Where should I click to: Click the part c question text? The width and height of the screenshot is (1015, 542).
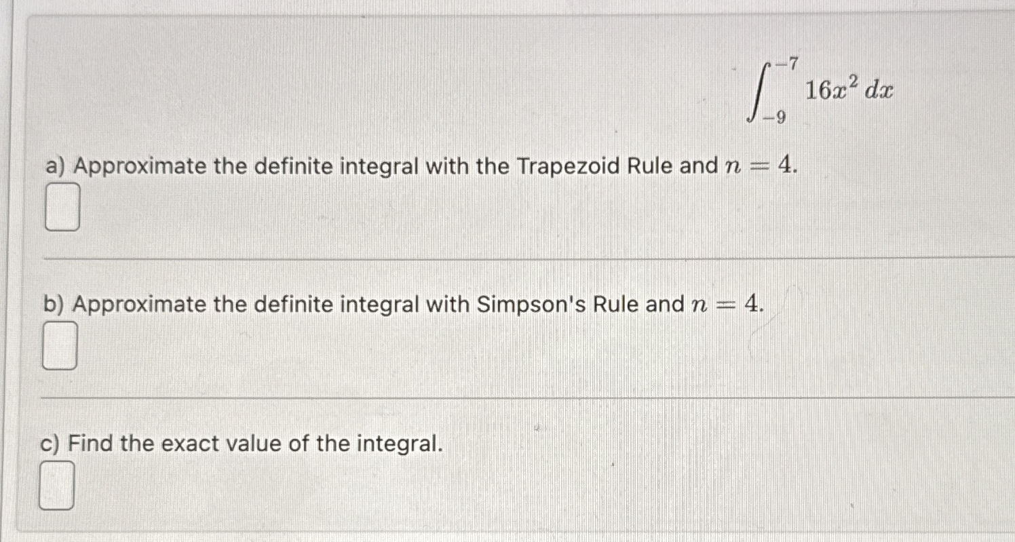point(241,444)
